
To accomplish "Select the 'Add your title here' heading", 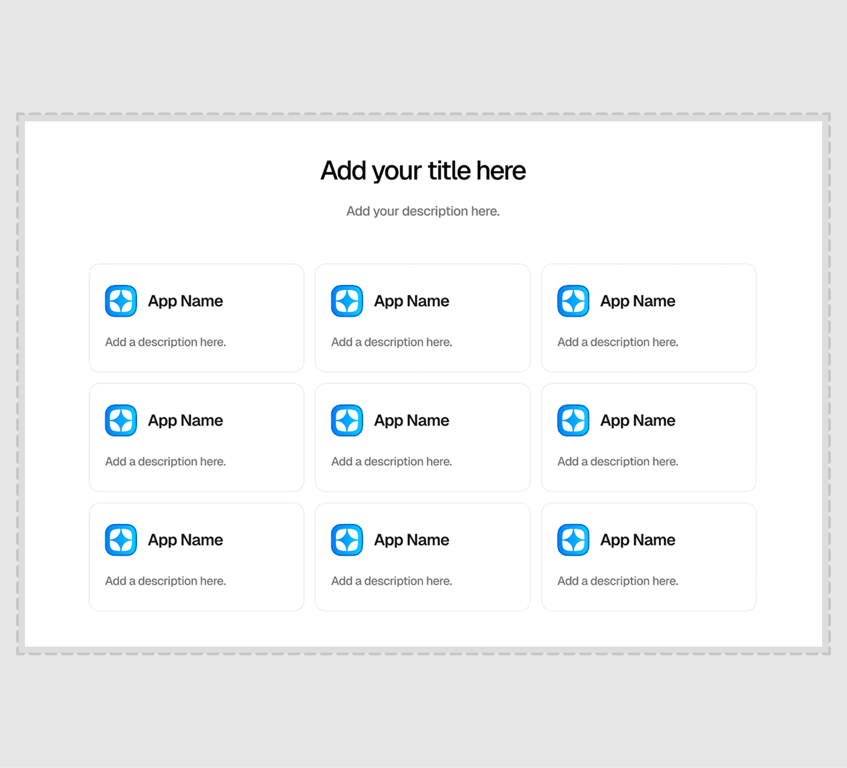I will tap(423, 171).
